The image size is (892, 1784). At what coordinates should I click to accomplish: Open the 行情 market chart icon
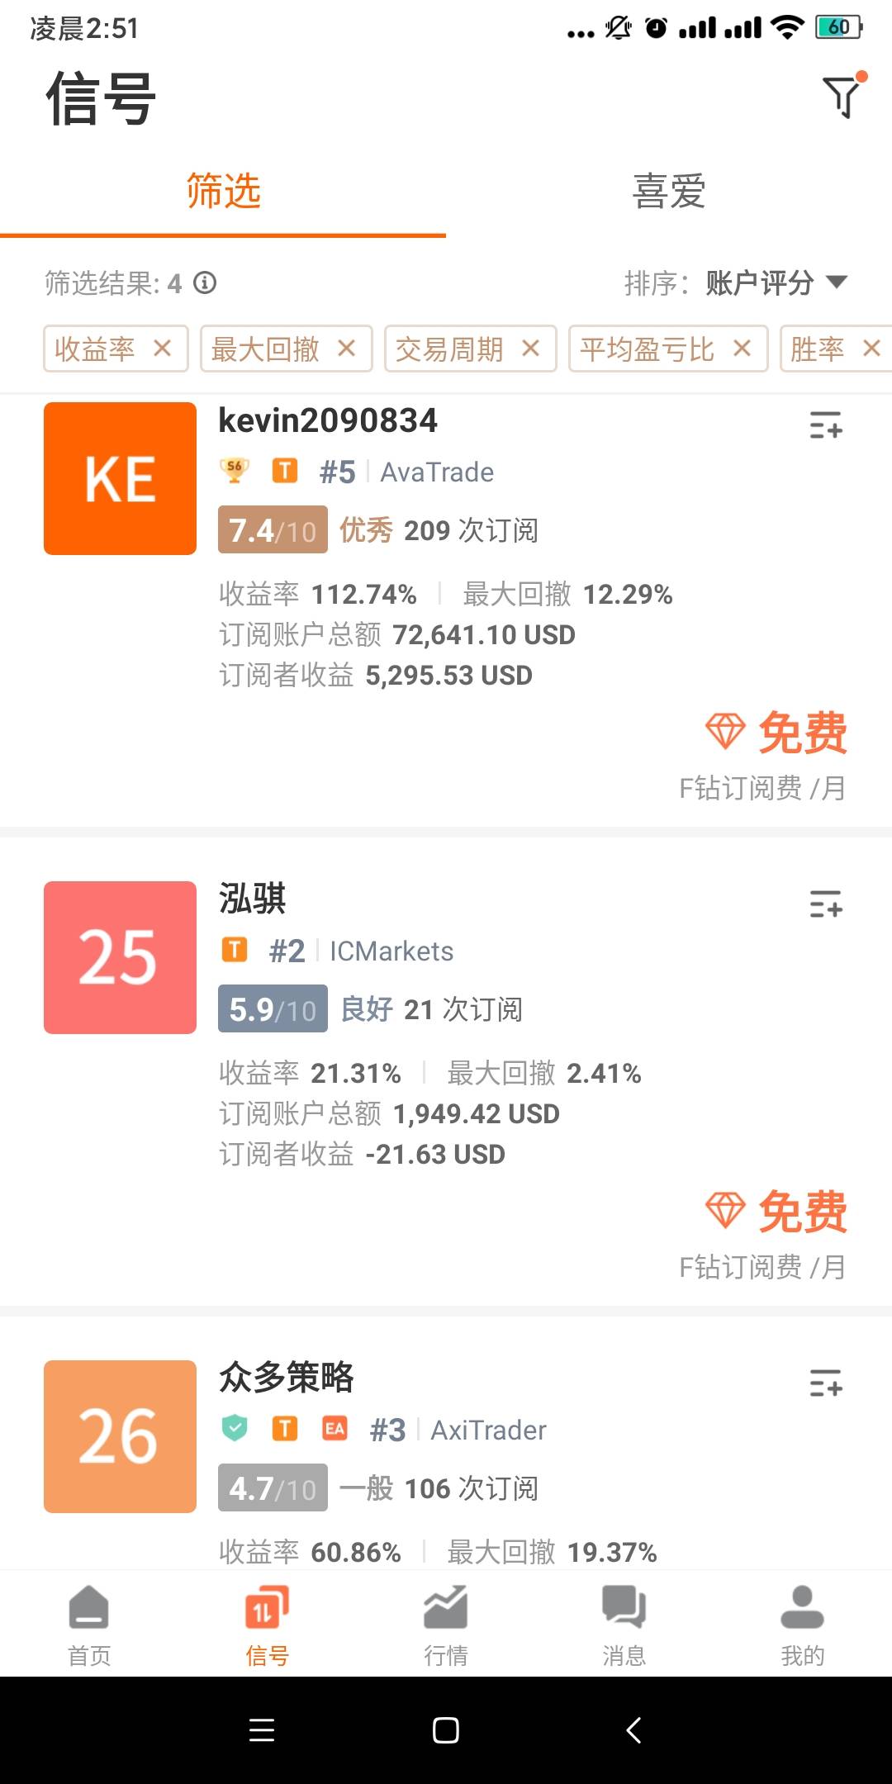446,1624
